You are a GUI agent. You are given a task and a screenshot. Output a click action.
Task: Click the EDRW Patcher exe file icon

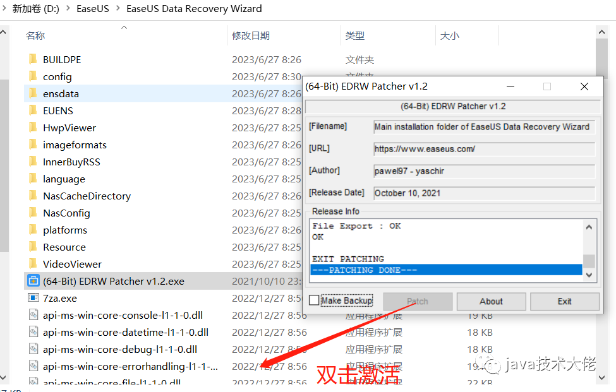tap(33, 281)
